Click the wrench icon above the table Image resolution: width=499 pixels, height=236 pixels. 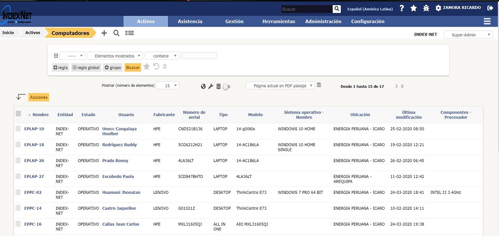pos(211,86)
